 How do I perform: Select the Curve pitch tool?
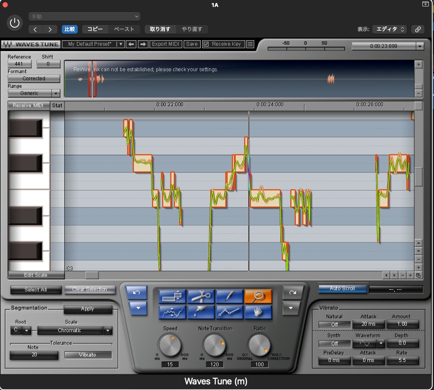[172, 312]
